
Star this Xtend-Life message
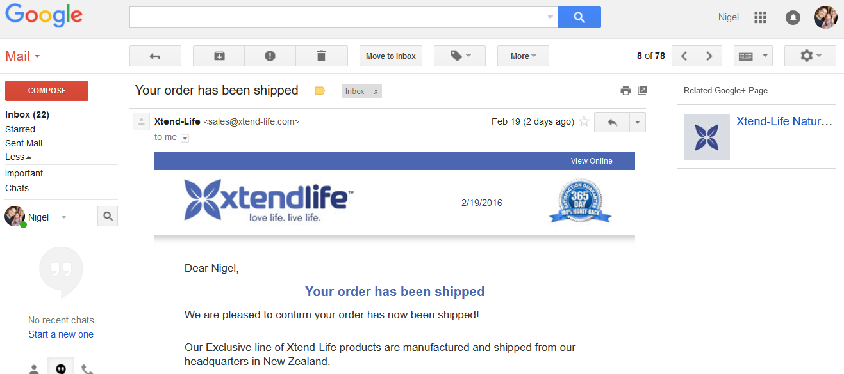tap(584, 121)
